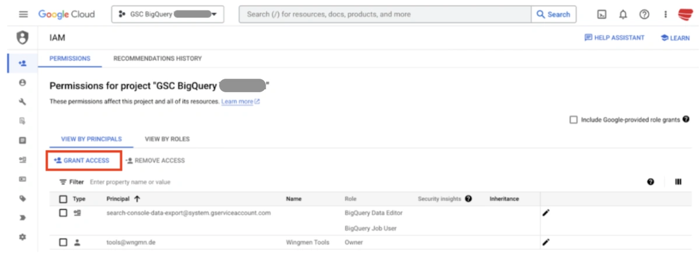
Task: Click the Search button
Action: point(554,15)
